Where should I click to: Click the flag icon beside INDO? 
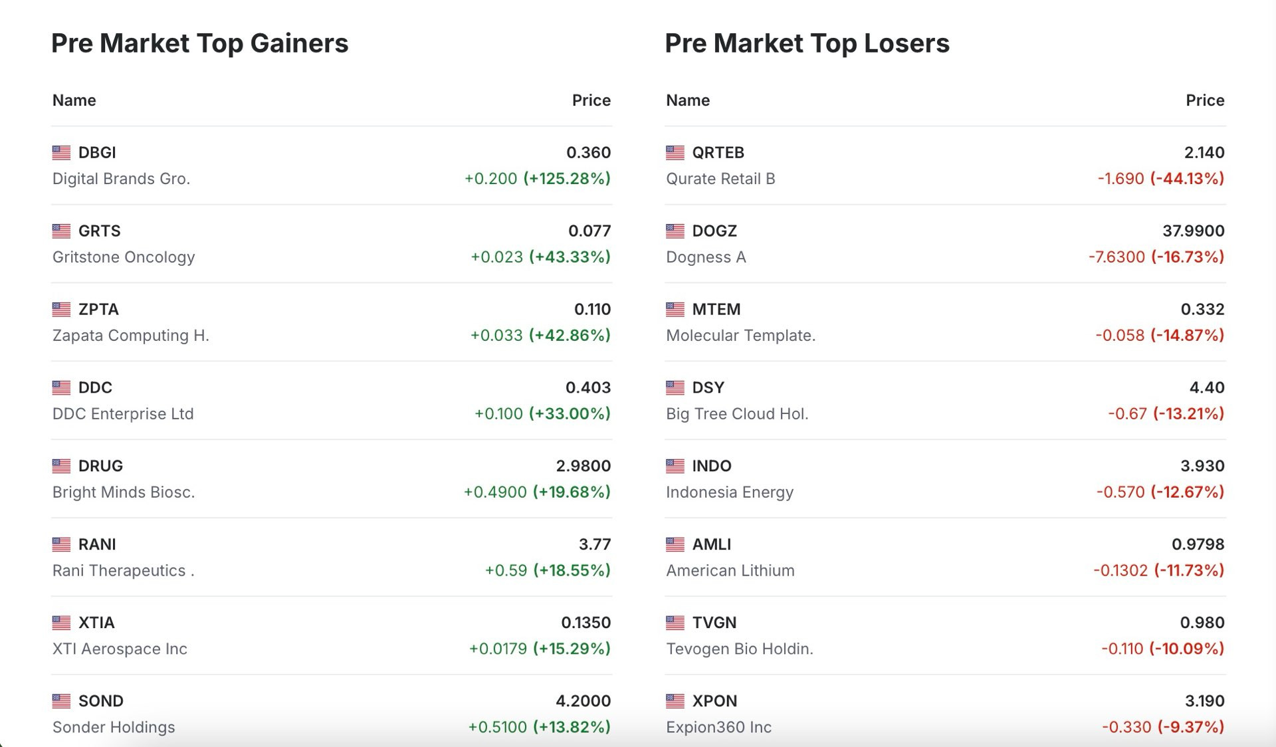[675, 467]
